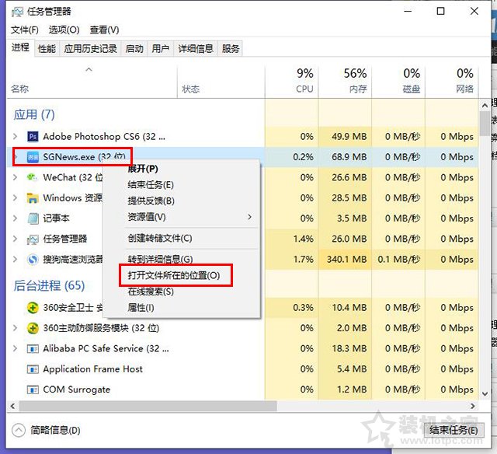497x454 pixels.
Task: Click the 360安全卫士 icon
Action: [33, 308]
